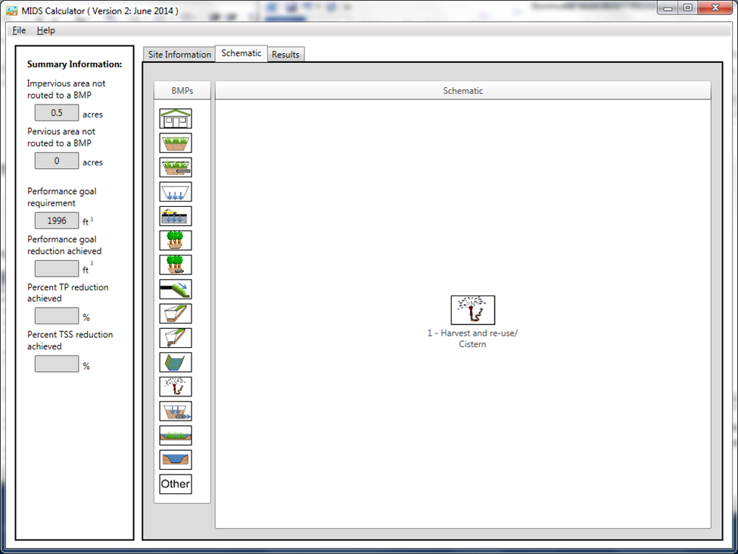Pick the infiltration basin icon with blue arrows

[176, 192]
